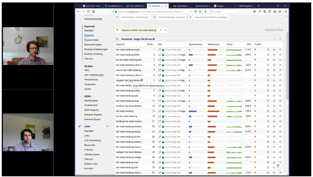
Task: Open Wettbewerber under SERPs
Action: click(91, 101)
